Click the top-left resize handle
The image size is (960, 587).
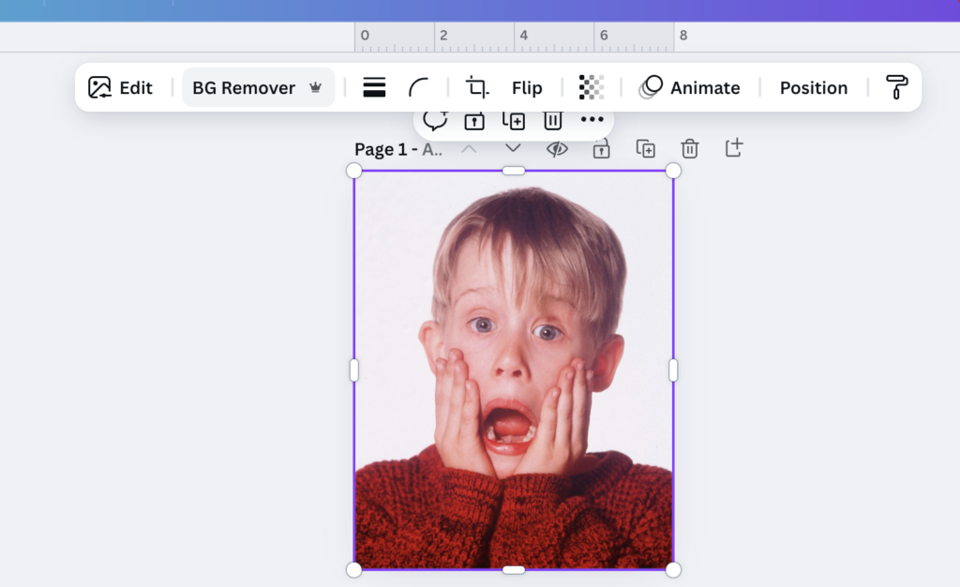pos(353,171)
